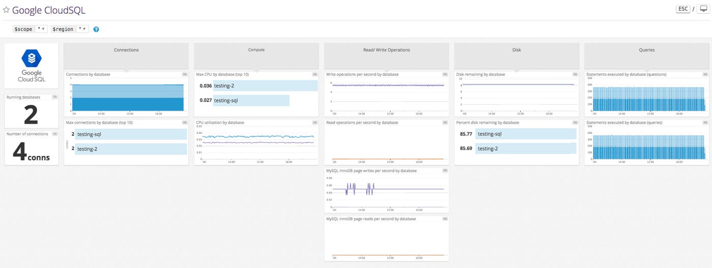This screenshot has height=268, width=712.
Task: Open TV mode with the monitor icon
Action: [x=703, y=9]
